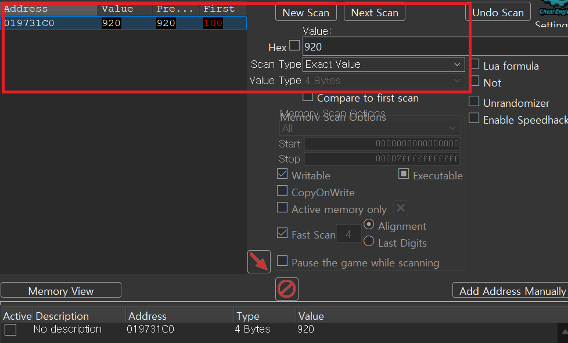Expand the memory region dropdown showing All
This screenshot has width=568, height=343.
point(369,128)
